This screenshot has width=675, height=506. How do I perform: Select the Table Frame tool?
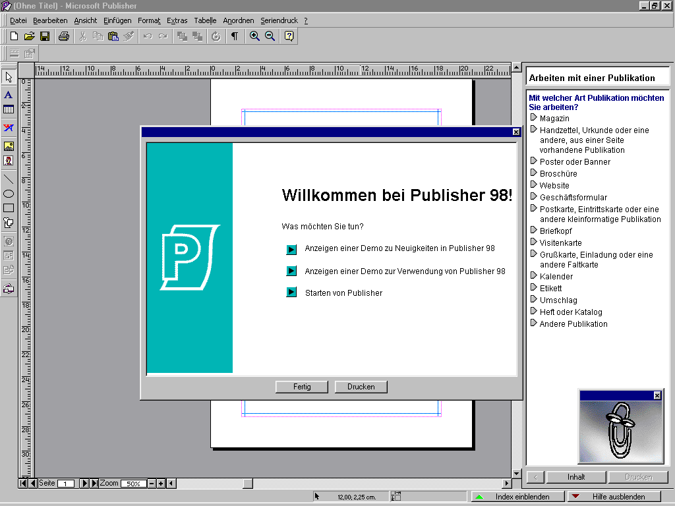click(9, 110)
